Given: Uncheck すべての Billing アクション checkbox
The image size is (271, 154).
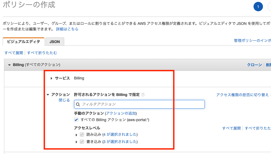Looking at the screenshot, I should [x=76, y=120].
